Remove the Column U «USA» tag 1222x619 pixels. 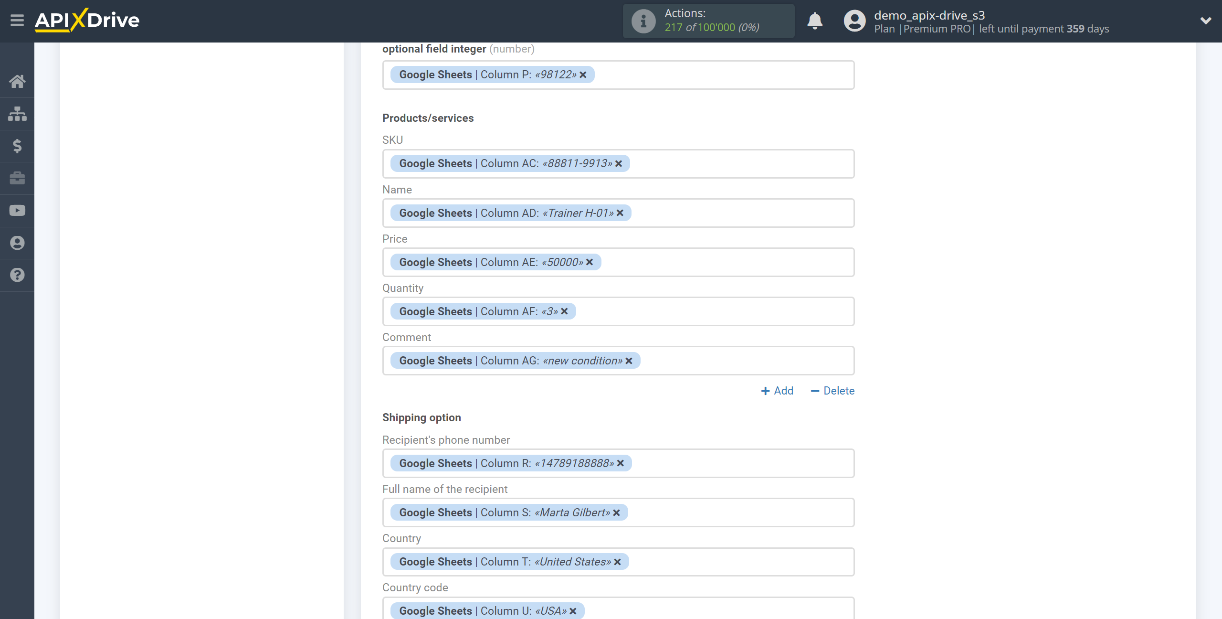[573, 611]
